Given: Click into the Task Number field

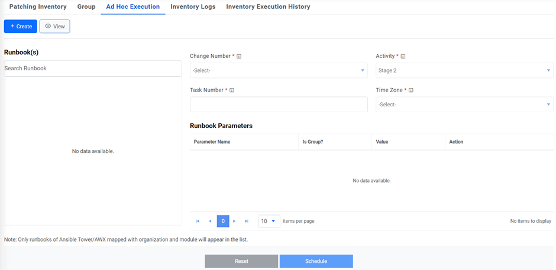Looking at the screenshot, I should (x=279, y=105).
